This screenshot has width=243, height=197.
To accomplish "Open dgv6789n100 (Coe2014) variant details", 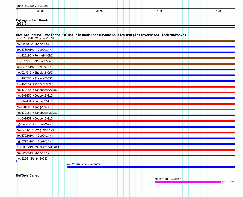I will point(34,50).
